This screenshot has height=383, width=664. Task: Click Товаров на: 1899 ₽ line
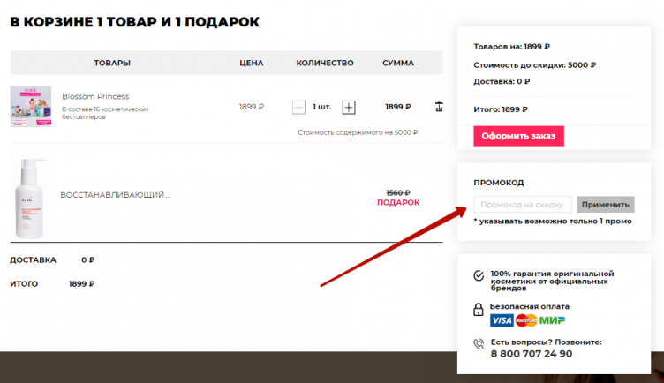tap(511, 47)
